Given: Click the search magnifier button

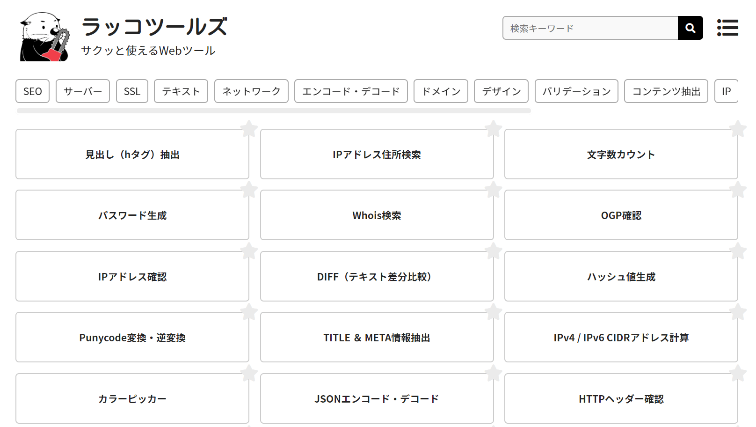Looking at the screenshot, I should click(690, 28).
